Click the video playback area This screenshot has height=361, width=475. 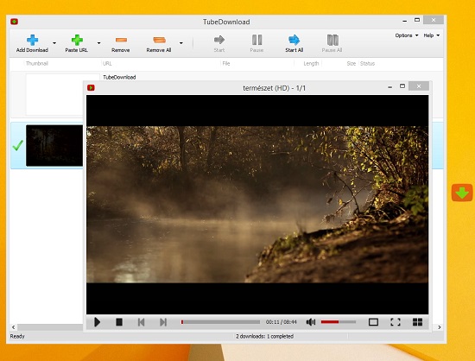(257, 205)
